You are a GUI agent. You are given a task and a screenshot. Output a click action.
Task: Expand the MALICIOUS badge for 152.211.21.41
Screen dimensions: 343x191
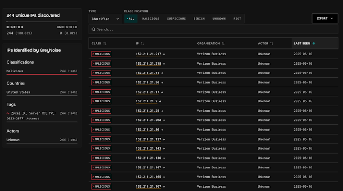tap(101, 73)
